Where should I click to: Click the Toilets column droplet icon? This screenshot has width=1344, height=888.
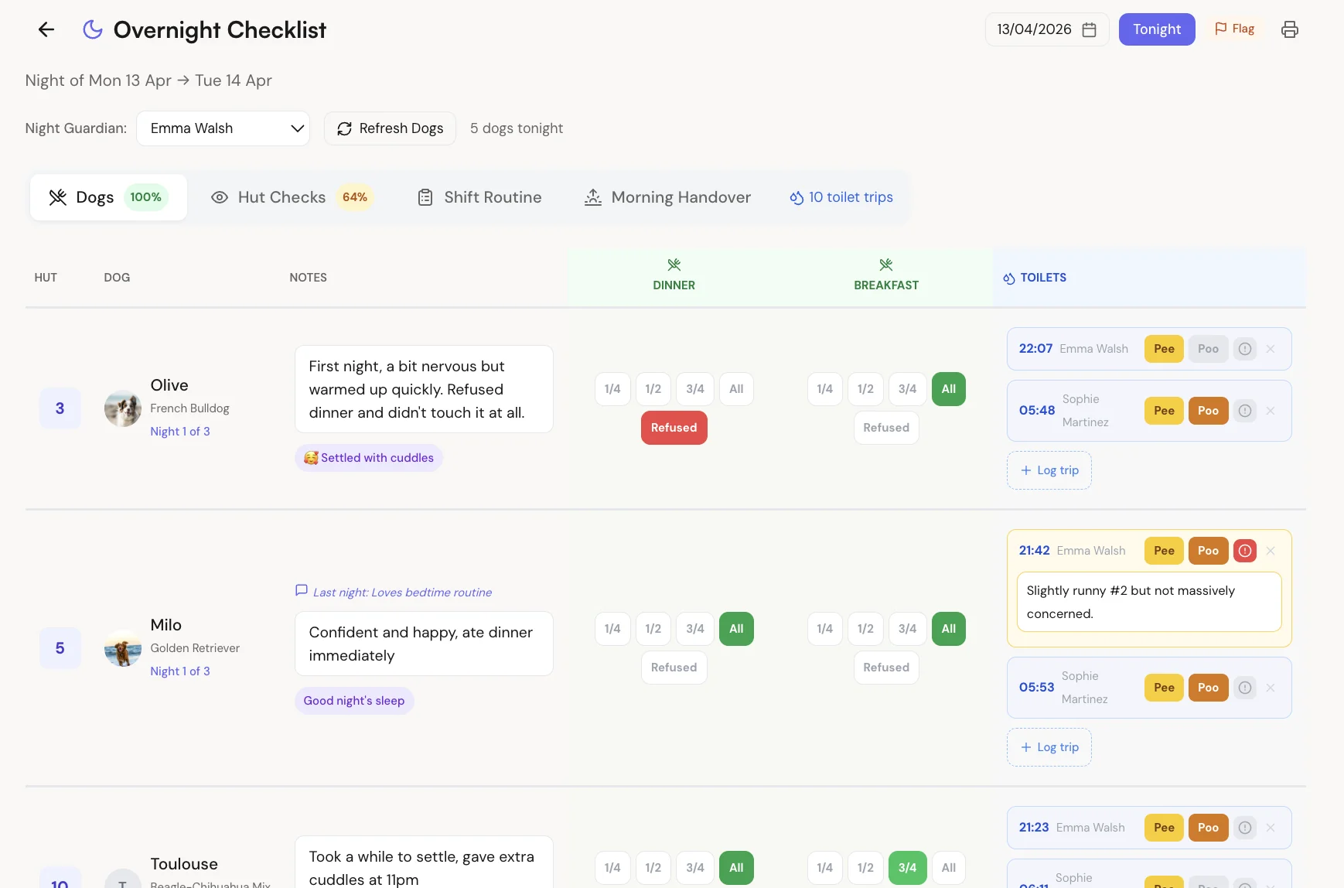pyautogui.click(x=1009, y=278)
